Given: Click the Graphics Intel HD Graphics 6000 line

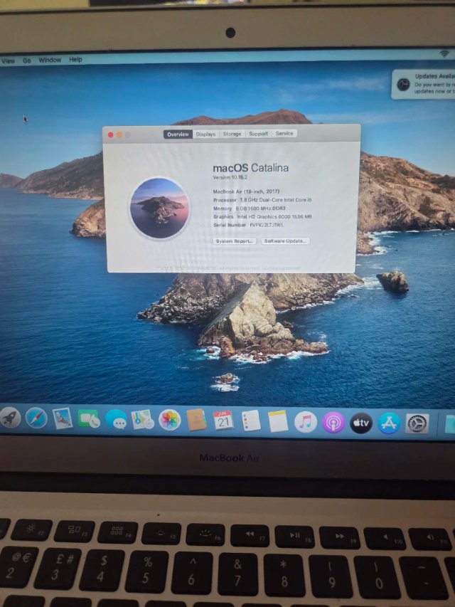Looking at the screenshot, I should pyautogui.click(x=262, y=217).
